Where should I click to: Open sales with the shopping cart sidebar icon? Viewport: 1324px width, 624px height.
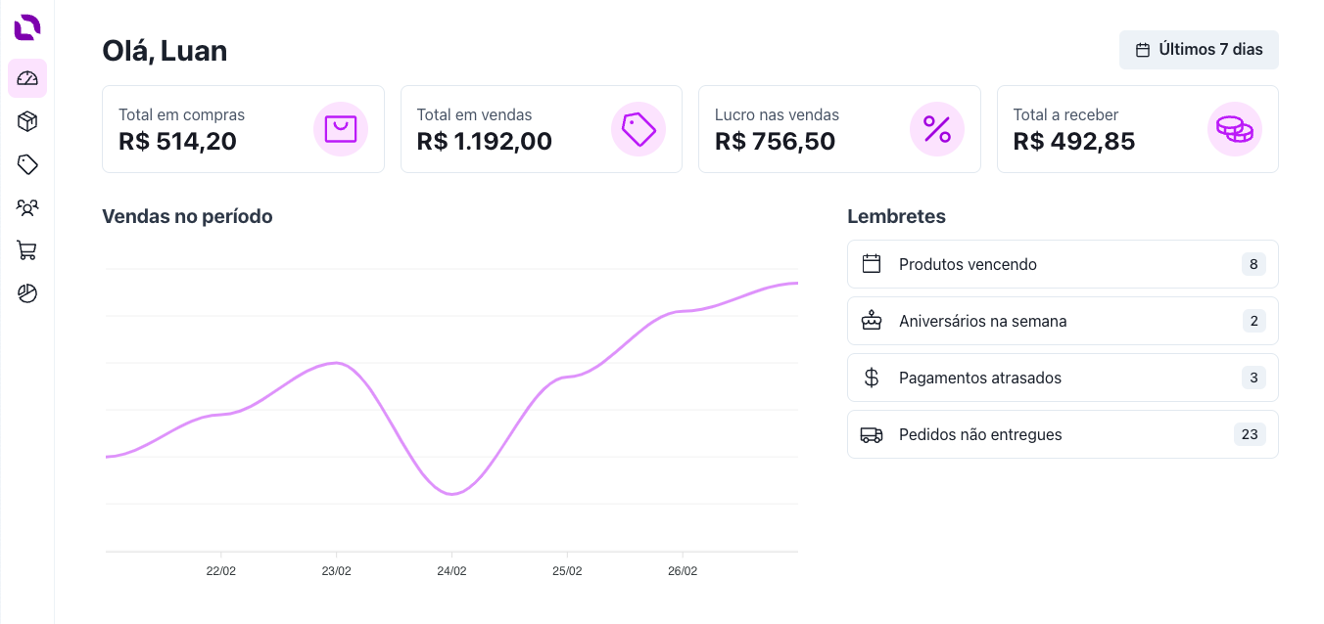(x=26, y=250)
